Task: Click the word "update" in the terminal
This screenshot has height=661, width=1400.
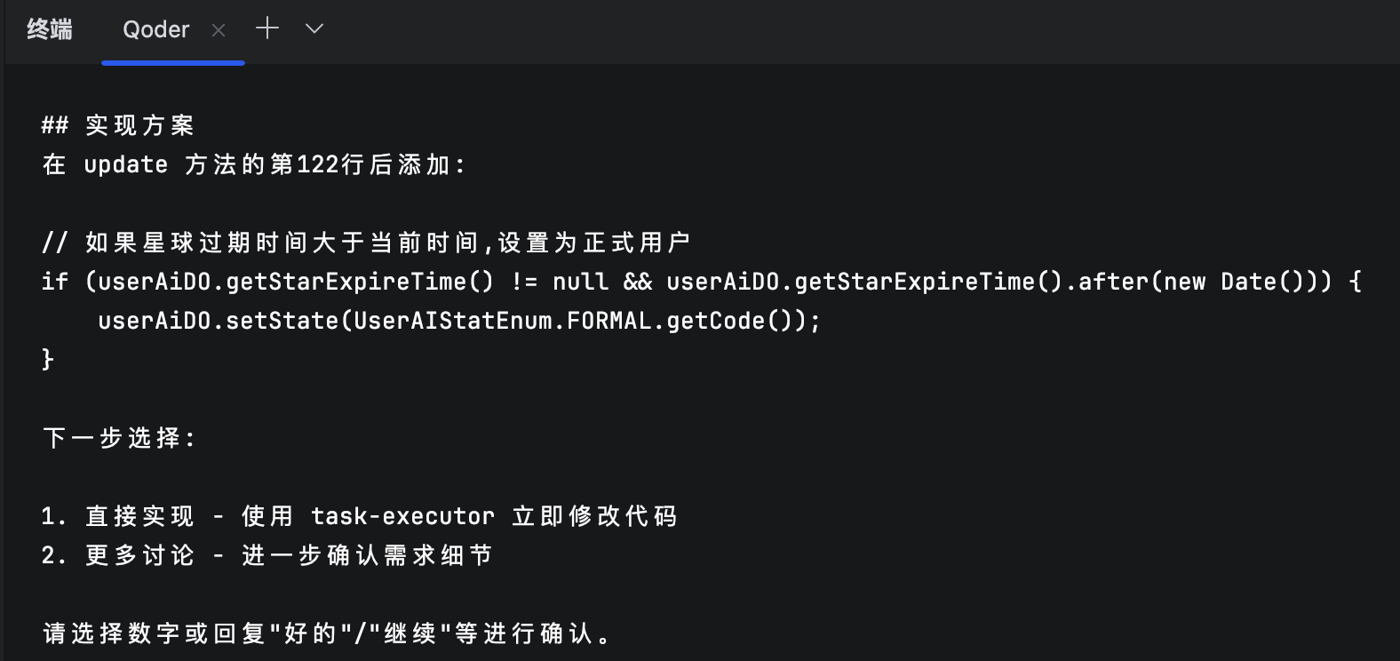Action: coord(125,164)
